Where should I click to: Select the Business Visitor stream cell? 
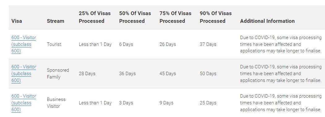56,103
